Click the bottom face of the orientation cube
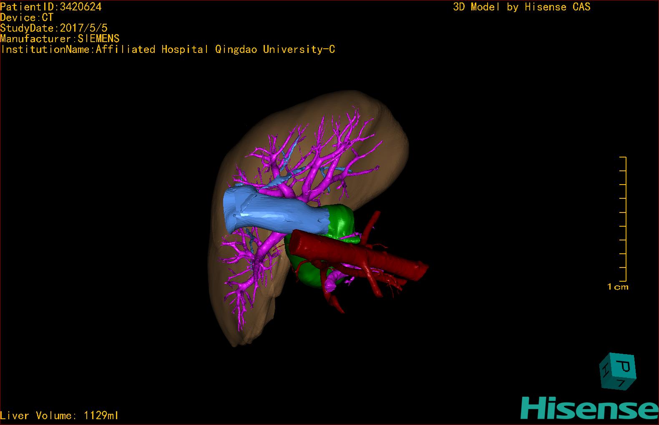Viewport: 659px width, 425px height. click(621, 383)
